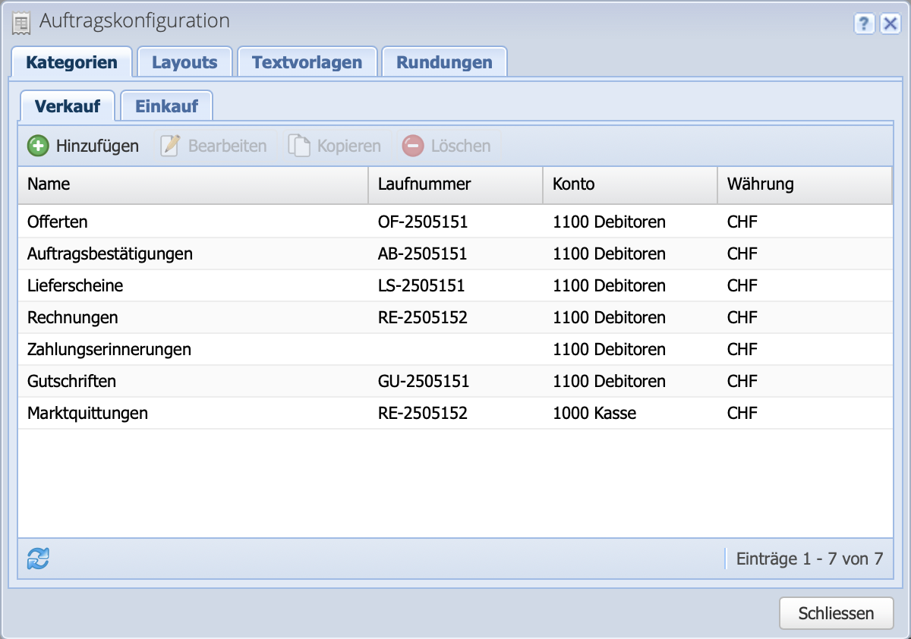This screenshot has width=911, height=639.
Task: Select the Verkauf tab
Action: point(68,106)
